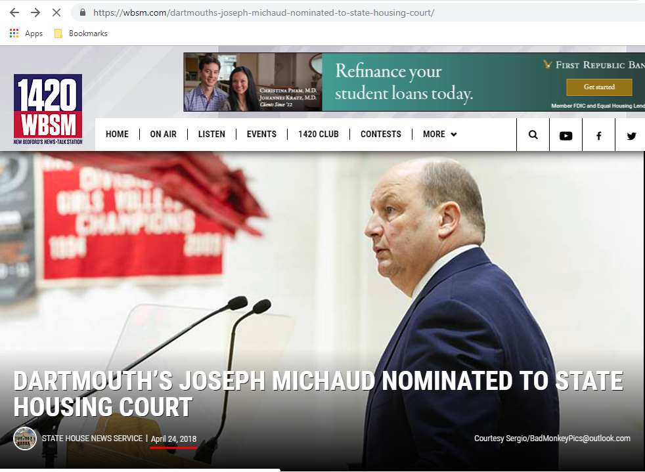Click the padlock site security icon

pyautogui.click(x=83, y=12)
